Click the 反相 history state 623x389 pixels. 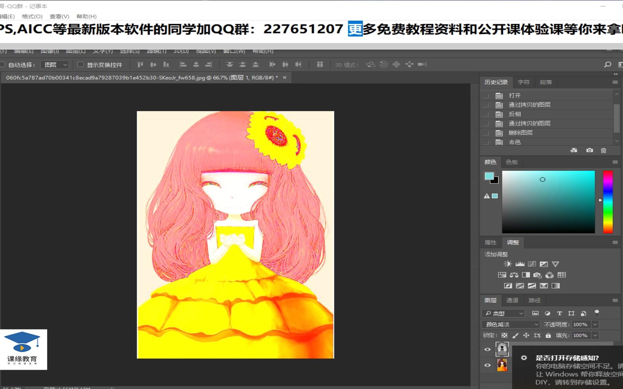(515, 114)
